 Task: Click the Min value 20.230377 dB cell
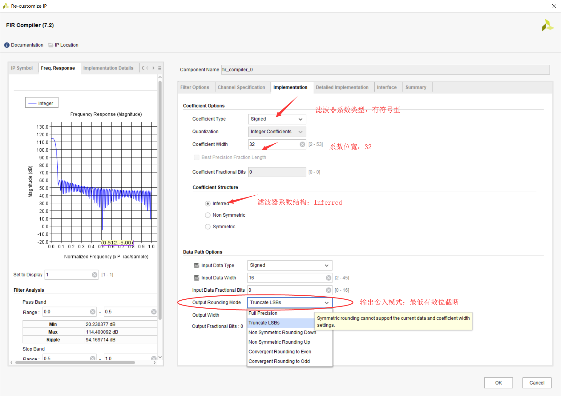(121, 324)
